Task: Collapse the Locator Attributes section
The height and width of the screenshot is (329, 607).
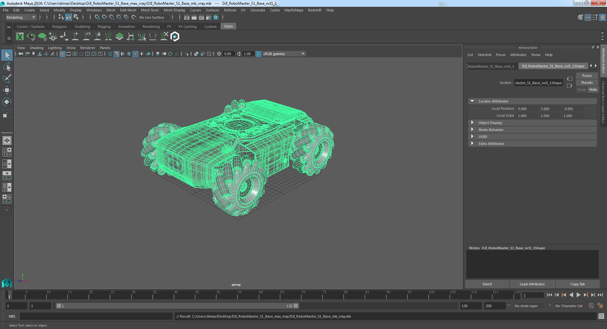Action: coord(472,101)
